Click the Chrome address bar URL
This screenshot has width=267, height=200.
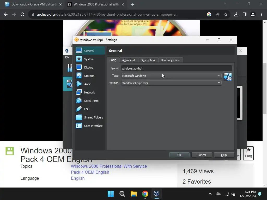(x=107, y=15)
